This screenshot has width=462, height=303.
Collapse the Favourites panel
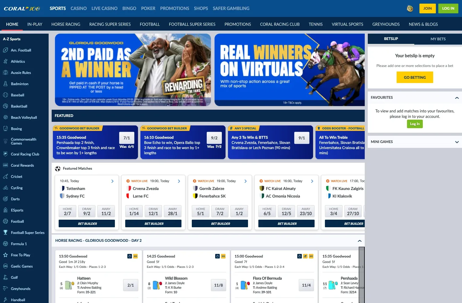coord(457,98)
